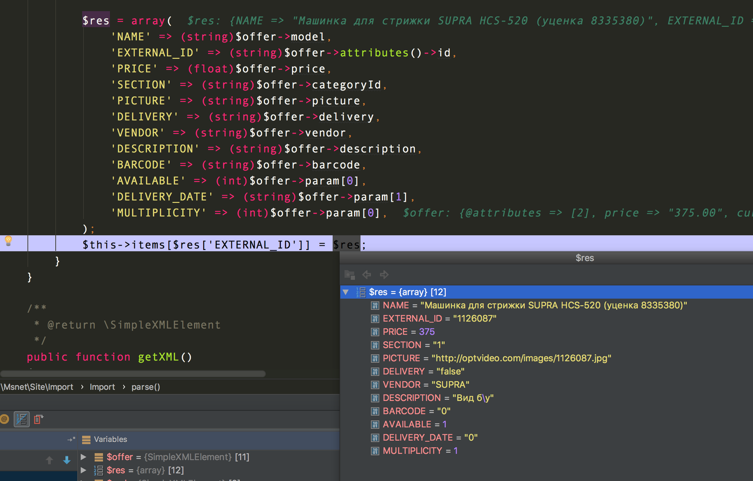Select the MULTIPLICITY = 1 entry

546,451
